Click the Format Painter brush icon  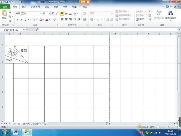pos(10,21)
